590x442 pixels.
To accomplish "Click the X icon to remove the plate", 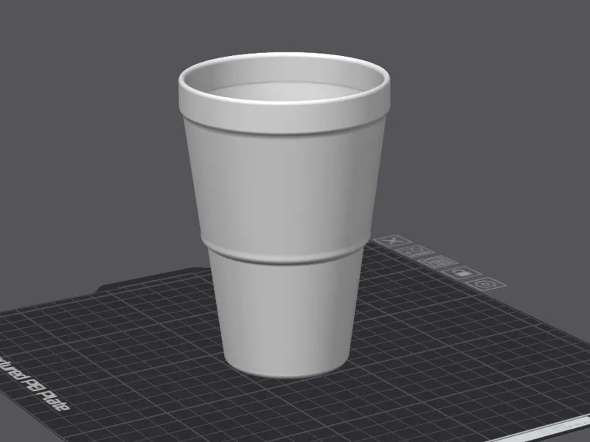I will click(393, 241).
